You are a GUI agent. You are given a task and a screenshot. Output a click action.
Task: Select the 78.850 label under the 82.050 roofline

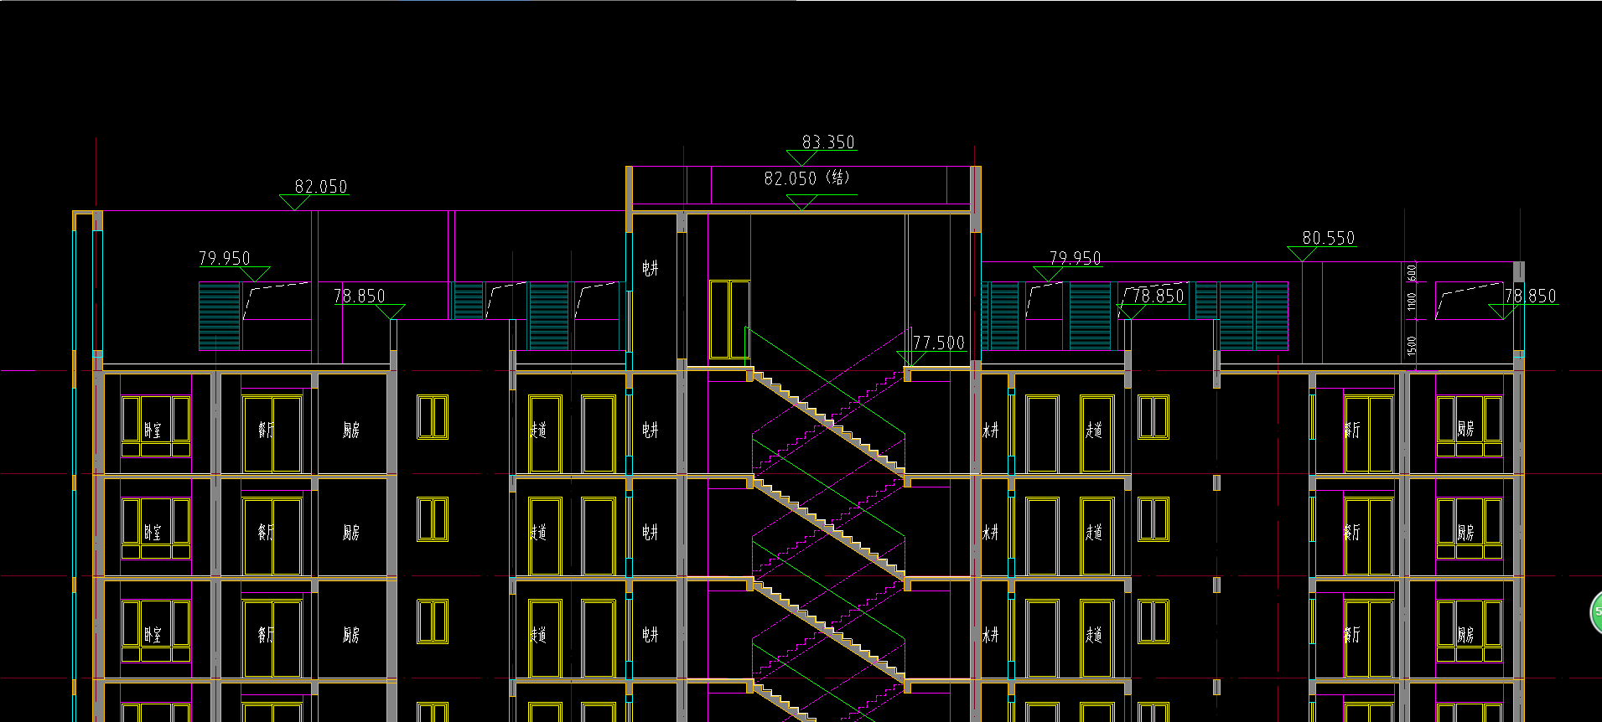tap(360, 296)
